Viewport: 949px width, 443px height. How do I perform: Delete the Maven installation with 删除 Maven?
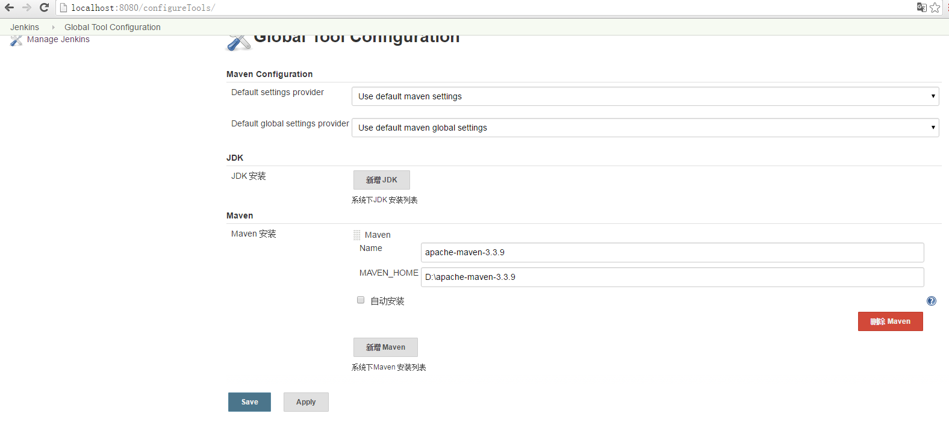tap(891, 321)
